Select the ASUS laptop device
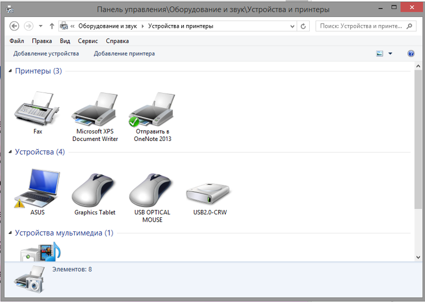This screenshot has width=425, height=302. (x=37, y=189)
